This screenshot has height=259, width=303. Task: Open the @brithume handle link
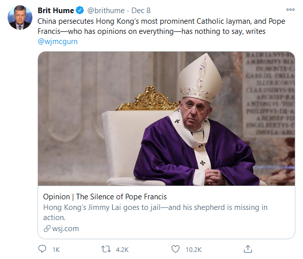tap(106, 11)
